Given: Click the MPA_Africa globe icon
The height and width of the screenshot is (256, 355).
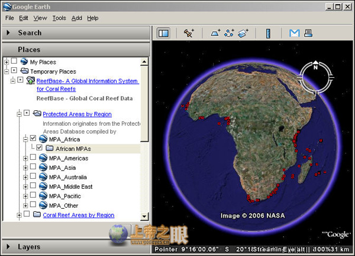Looking at the screenshot, I should coord(43,139).
